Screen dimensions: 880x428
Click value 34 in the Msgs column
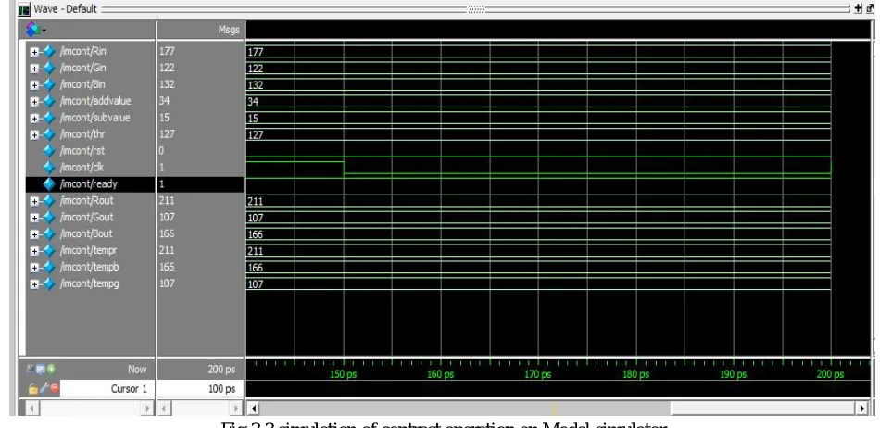pos(164,101)
